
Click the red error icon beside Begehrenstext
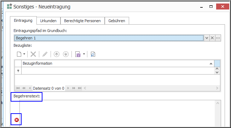[17, 120]
